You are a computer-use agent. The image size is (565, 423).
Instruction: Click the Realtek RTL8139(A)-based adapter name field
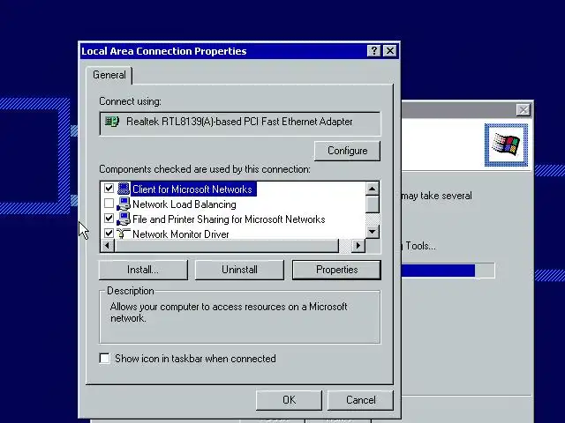(239, 123)
